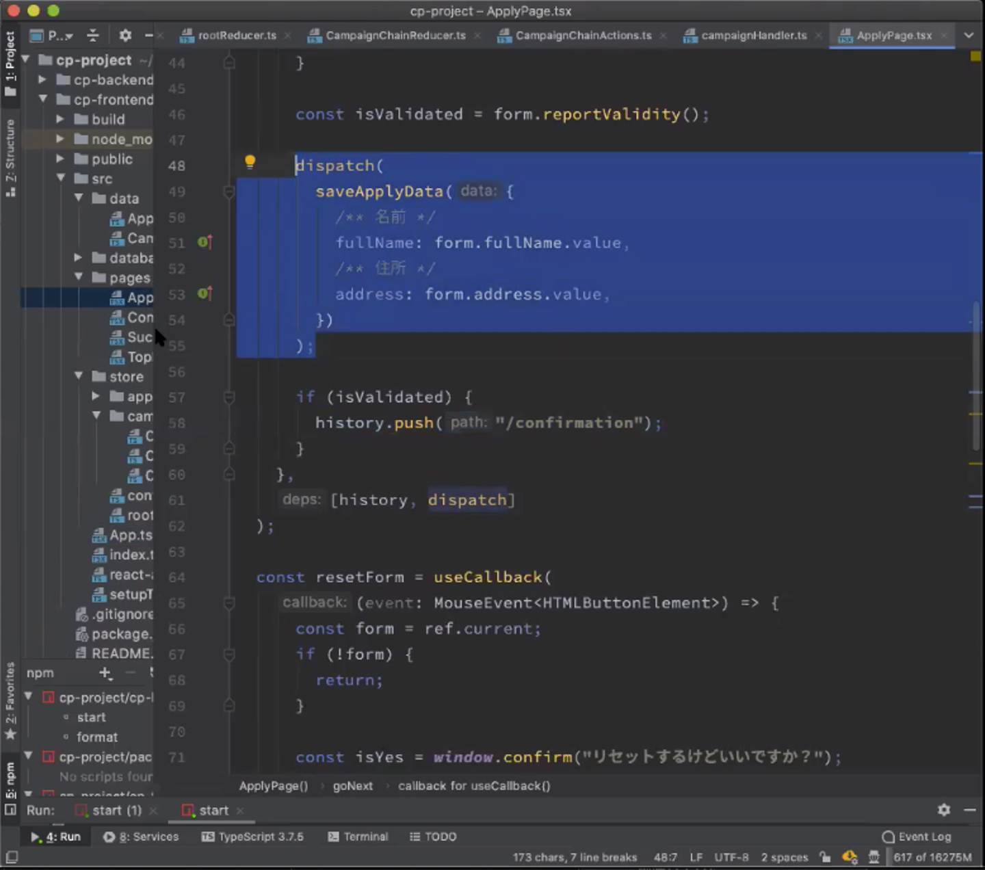Click the plus icon in npm panel
The height and width of the screenshot is (870, 985).
(x=105, y=673)
